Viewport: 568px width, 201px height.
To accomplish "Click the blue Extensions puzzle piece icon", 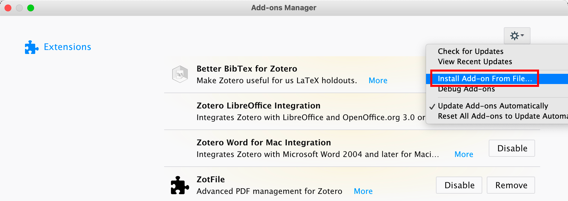I will tap(32, 47).
